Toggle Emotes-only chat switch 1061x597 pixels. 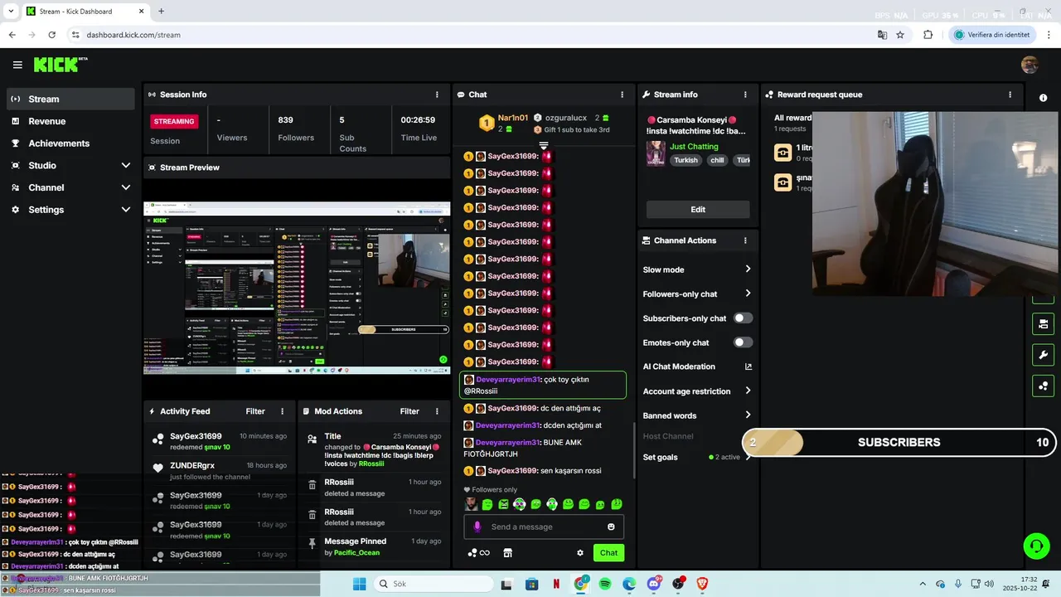tap(743, 342)
